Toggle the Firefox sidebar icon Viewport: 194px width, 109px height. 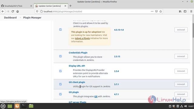point(185,12)
